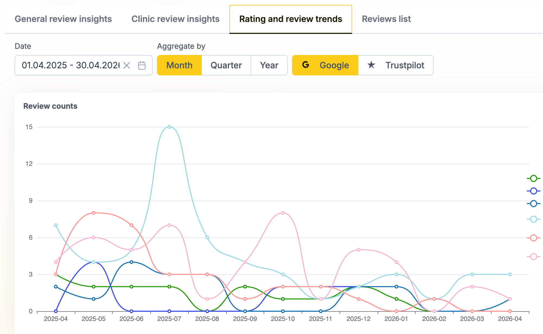This screenshot has height=334, width=543.
Task: Toggle the dark blue series legend marker
Action: point(533,204)
